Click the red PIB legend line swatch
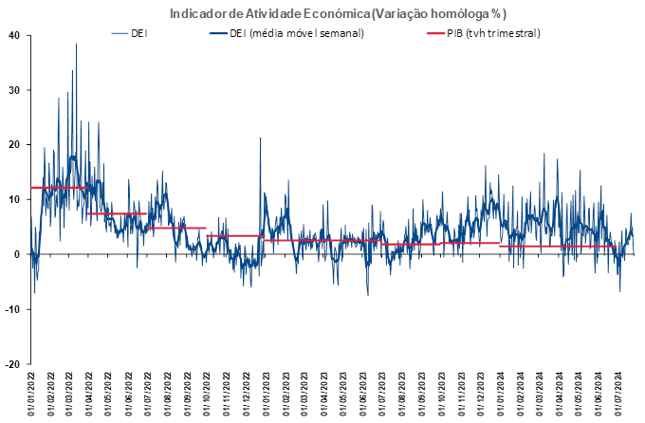This screenshot has height=423, width=645. (x=436, y=33)
